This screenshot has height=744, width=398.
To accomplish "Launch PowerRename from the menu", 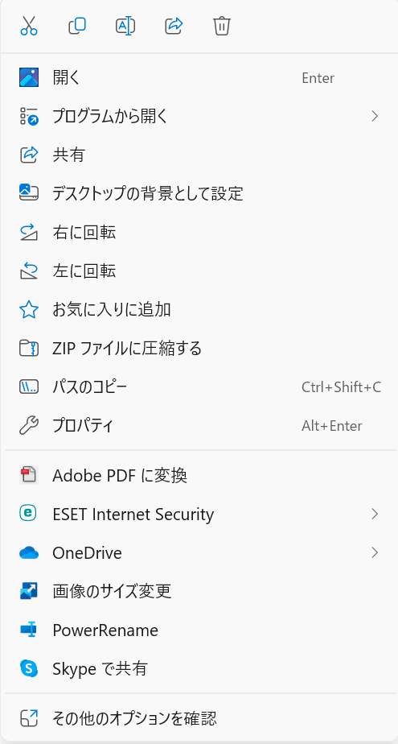I will tap(199, 630).
